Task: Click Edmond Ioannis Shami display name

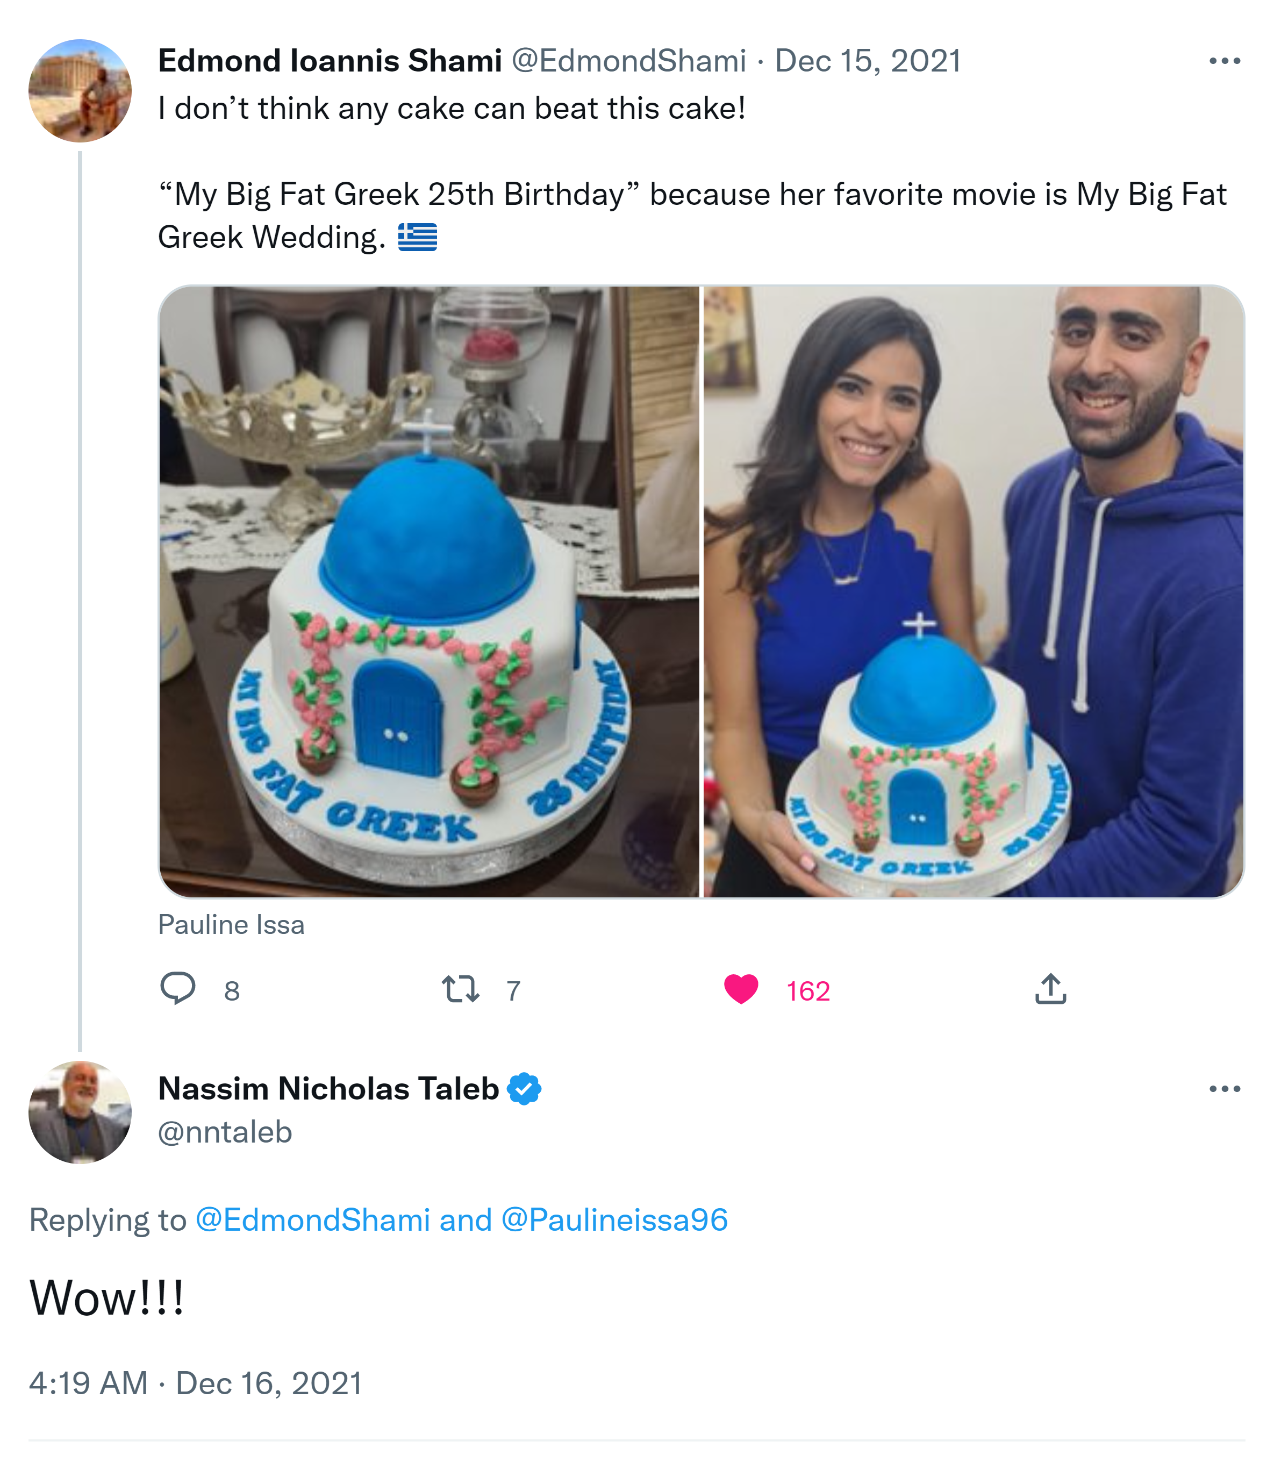Action: click(330, 61)
